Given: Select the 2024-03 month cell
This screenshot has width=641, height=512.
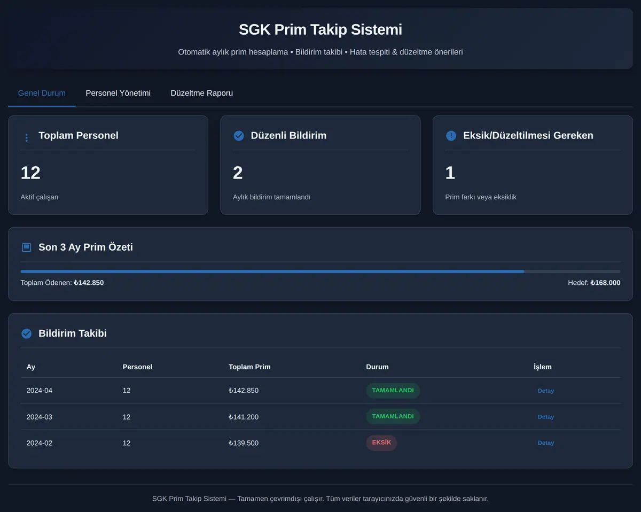Looking at the screenshot, I should (40, 417).
